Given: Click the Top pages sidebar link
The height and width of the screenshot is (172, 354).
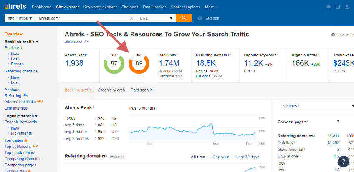Looking at the screenshot, I should 14,140.
